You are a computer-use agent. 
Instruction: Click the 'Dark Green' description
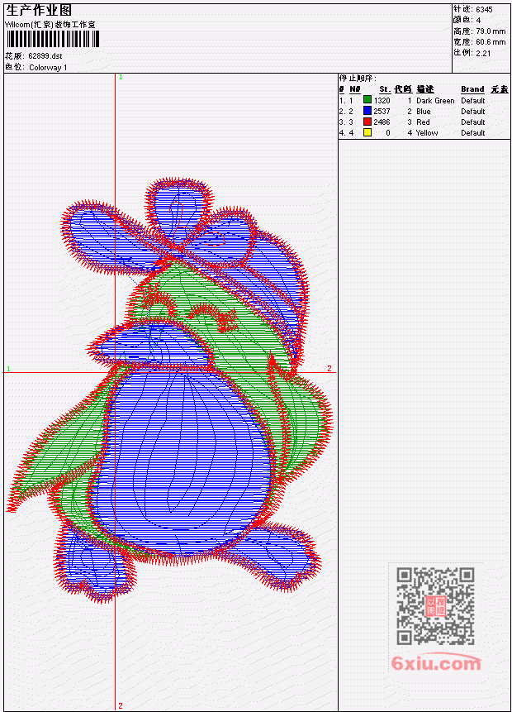435,100
